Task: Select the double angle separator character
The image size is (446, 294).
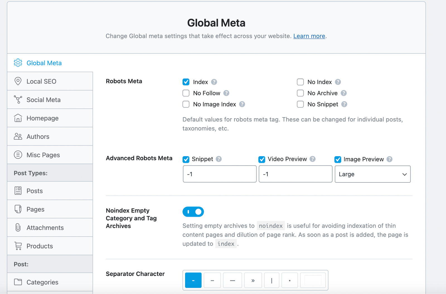Action: pos(253,280)
